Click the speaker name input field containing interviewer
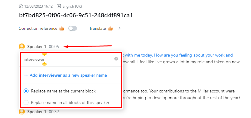 coord(68,59)
